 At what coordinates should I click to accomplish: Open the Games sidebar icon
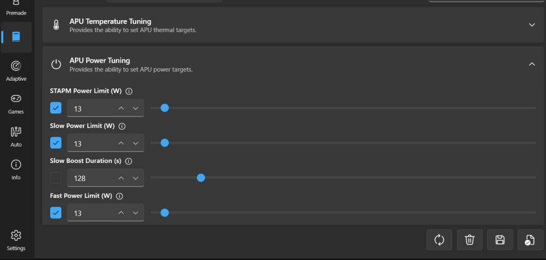[16, 102]
